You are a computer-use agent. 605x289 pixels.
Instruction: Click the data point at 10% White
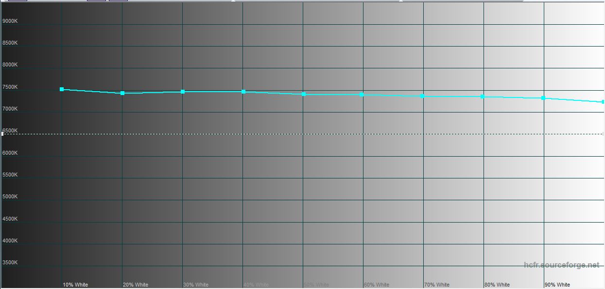click(62, 89)
